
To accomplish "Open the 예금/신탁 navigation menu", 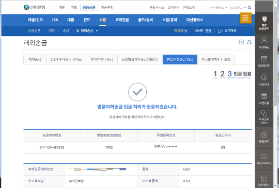I will pyautogui.click(x=35, y=20).
